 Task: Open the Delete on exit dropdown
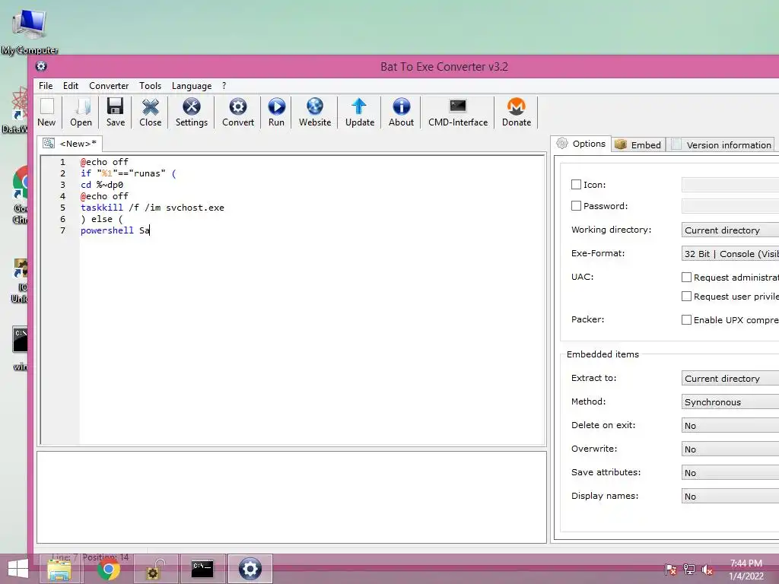tap(730, 426)
